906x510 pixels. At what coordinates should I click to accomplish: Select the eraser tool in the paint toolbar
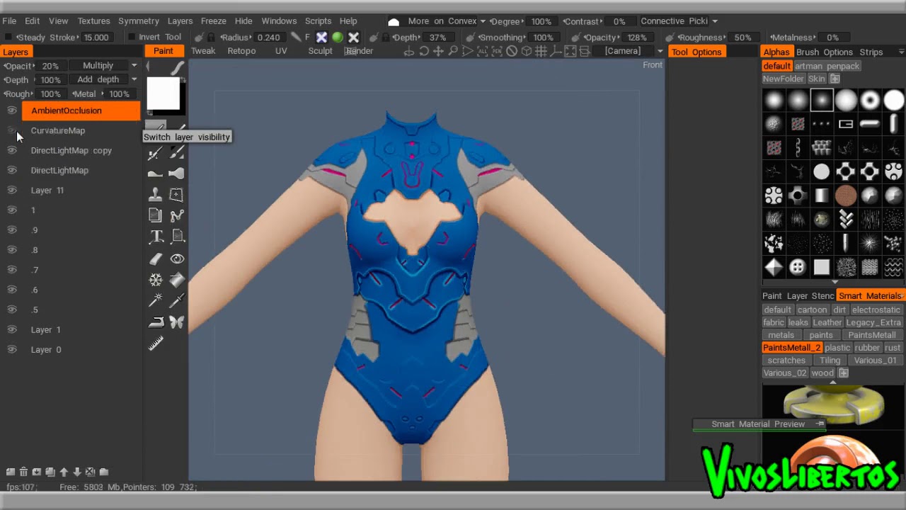pyautogui.click(x=156, y=259)
